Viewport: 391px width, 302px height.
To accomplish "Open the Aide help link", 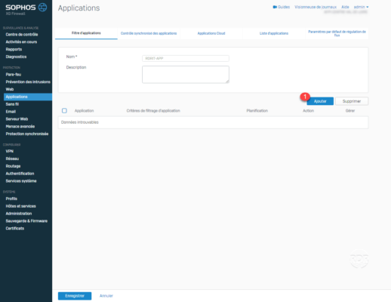I will (x=345, y=7).
